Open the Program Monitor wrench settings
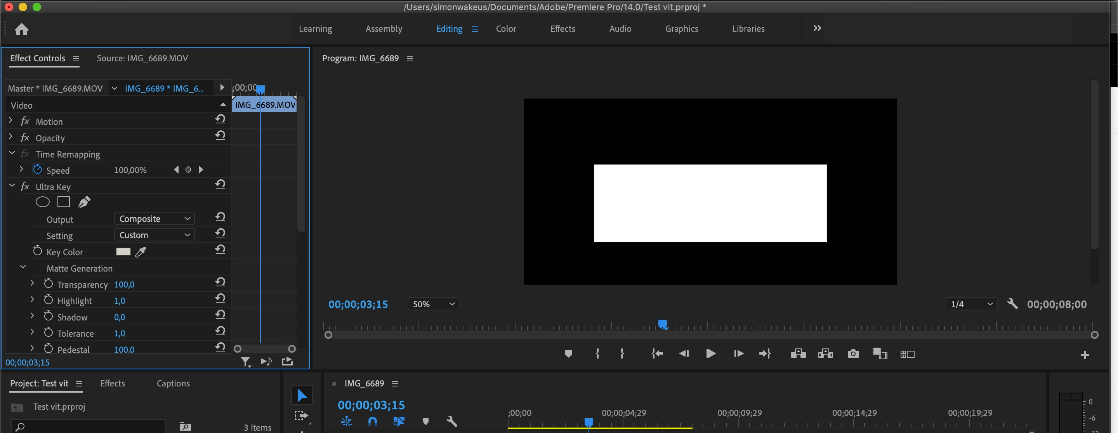This screenshot has width=1118, height=433. pyautogui.click(x=1012, y=304)
